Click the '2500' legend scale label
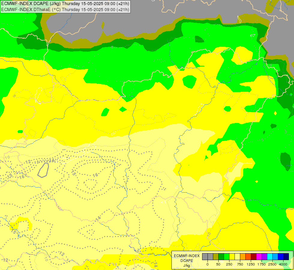 tap(272, 264)
